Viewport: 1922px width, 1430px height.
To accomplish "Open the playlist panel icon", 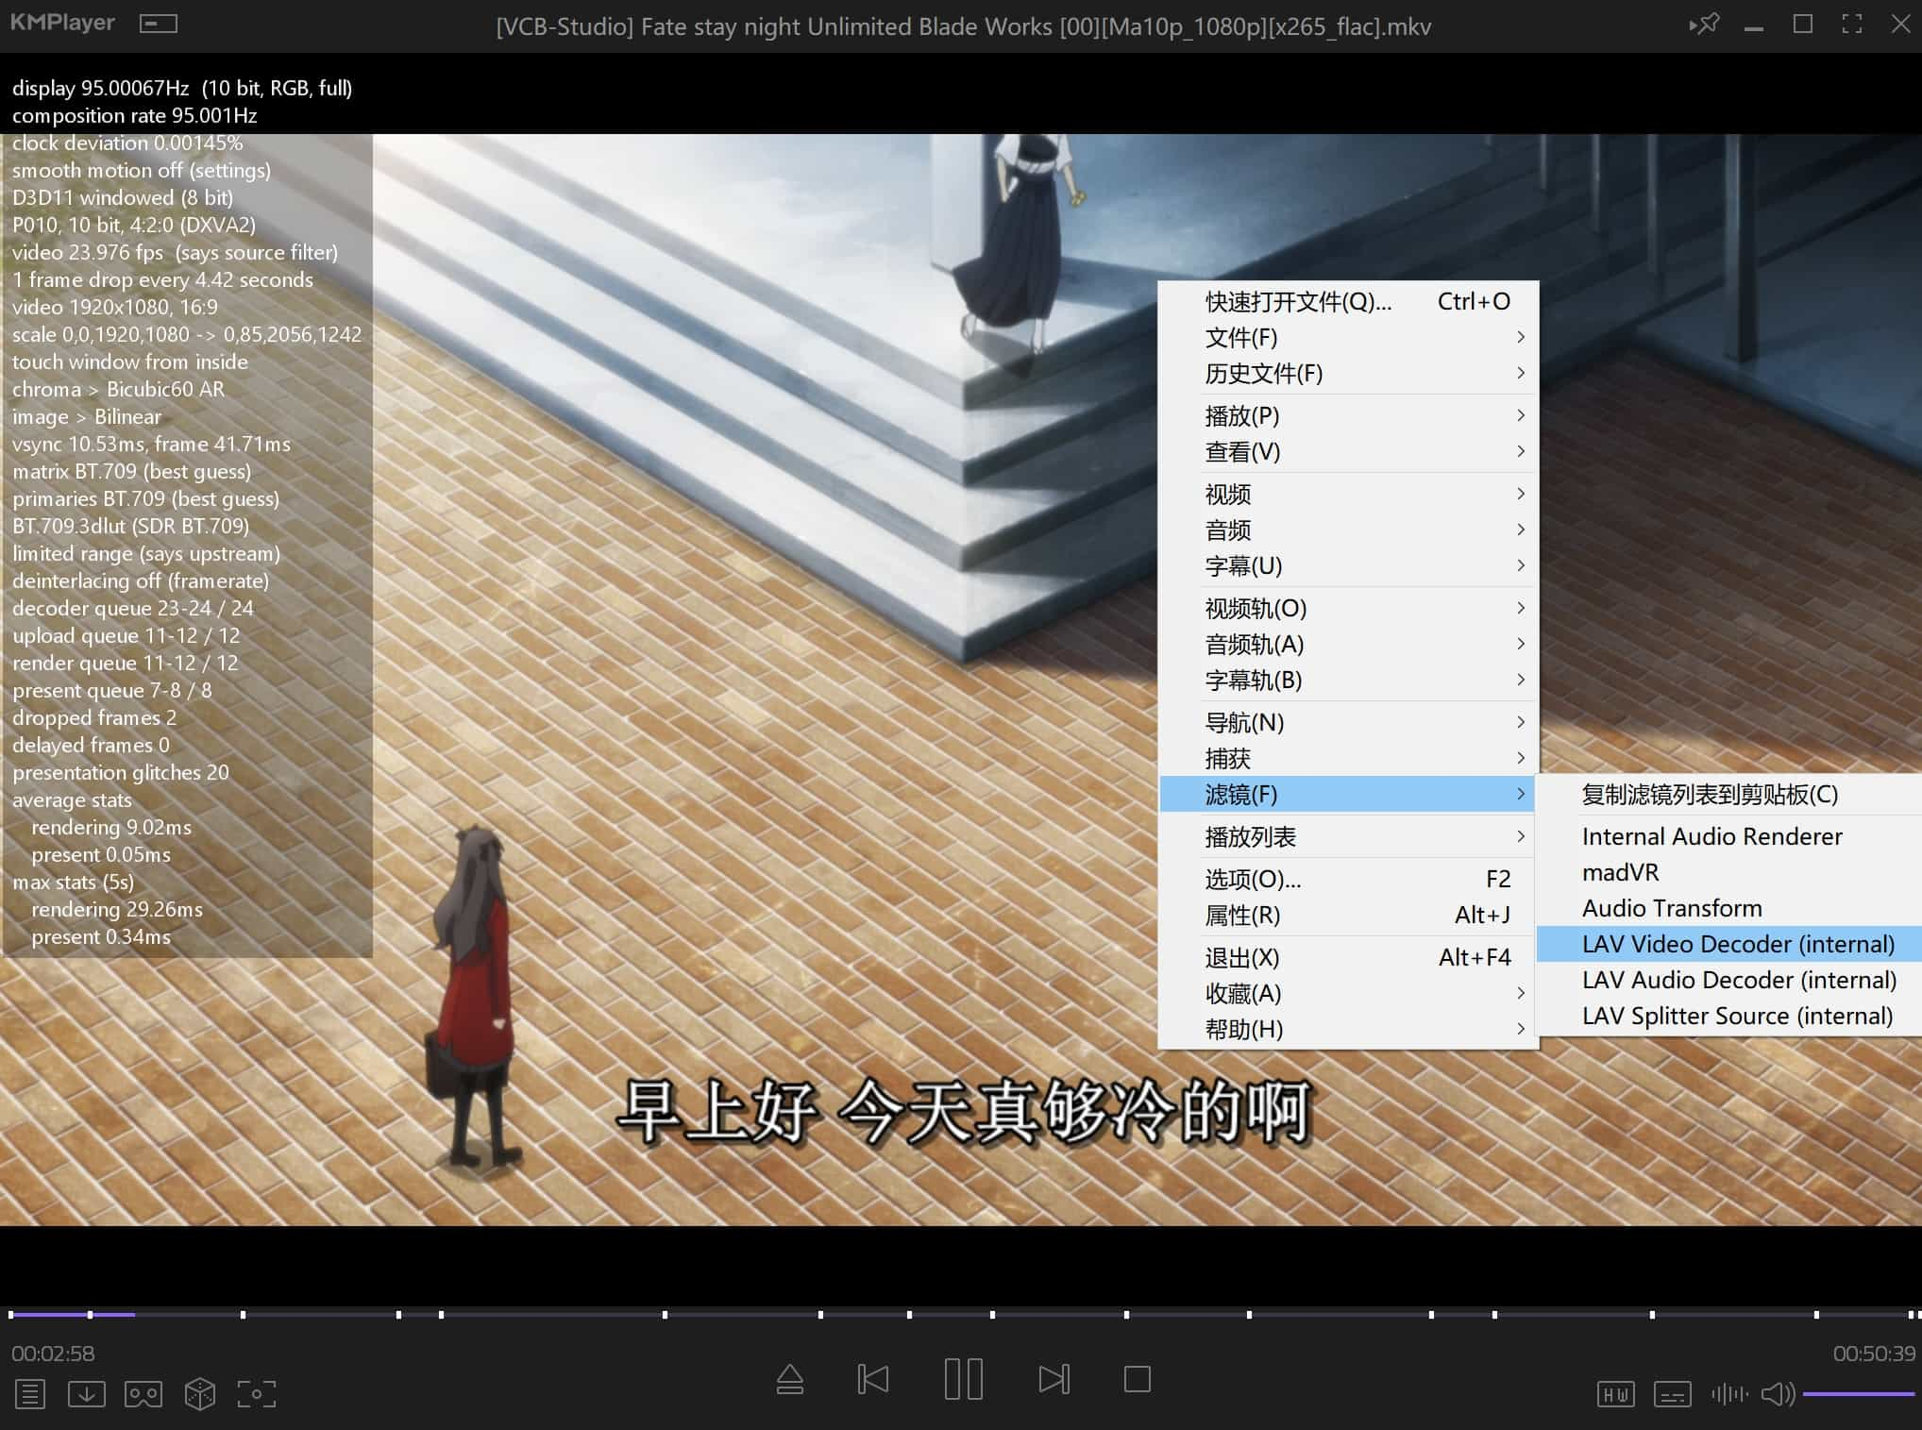I will click(x=30, y=1394).
